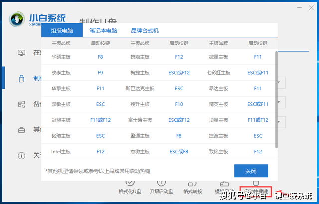Select the 梅捷主板 cell
319x204 pixels.
click(140, 73)
